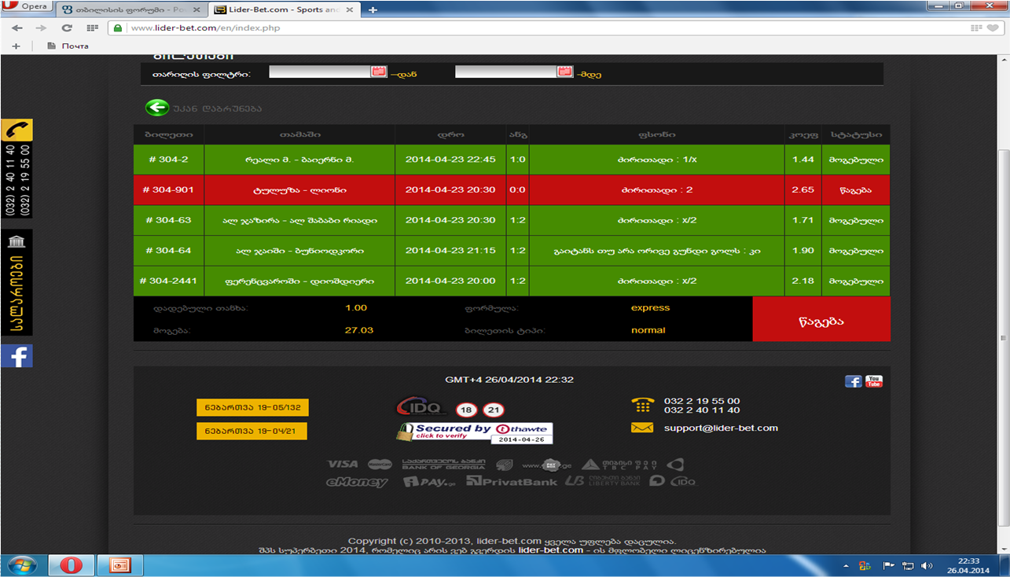Click the yellow envelope email icon

pos(642,428)
